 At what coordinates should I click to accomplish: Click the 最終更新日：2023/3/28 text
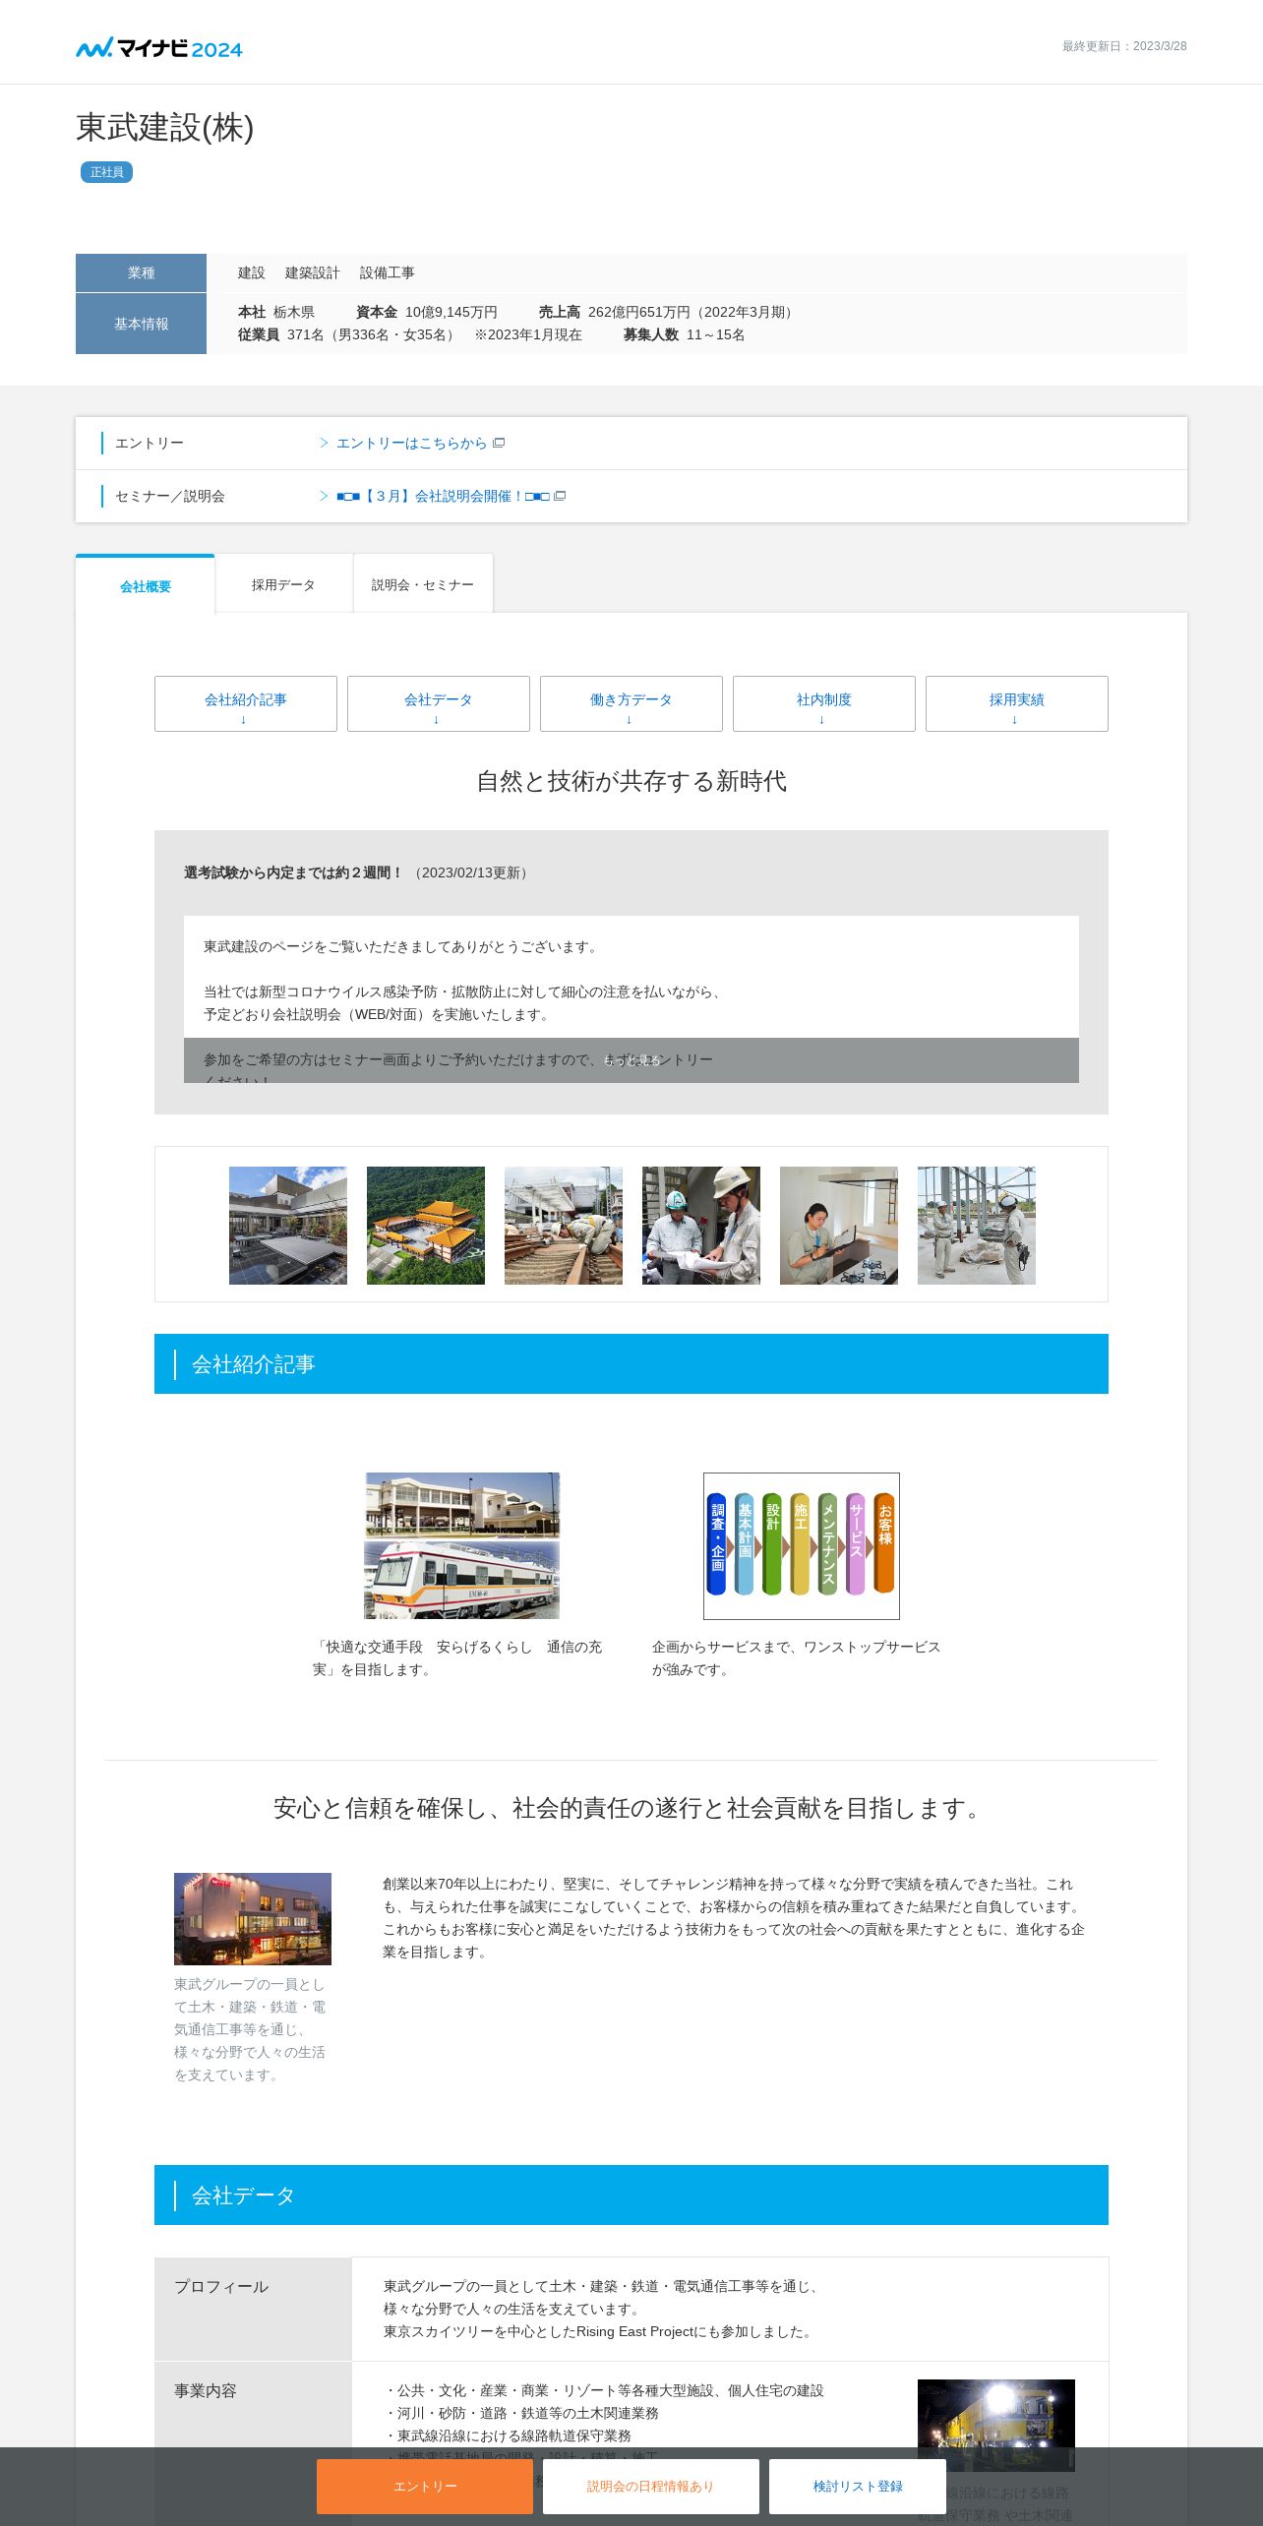pyautogui.click(x=1124, y=46)
